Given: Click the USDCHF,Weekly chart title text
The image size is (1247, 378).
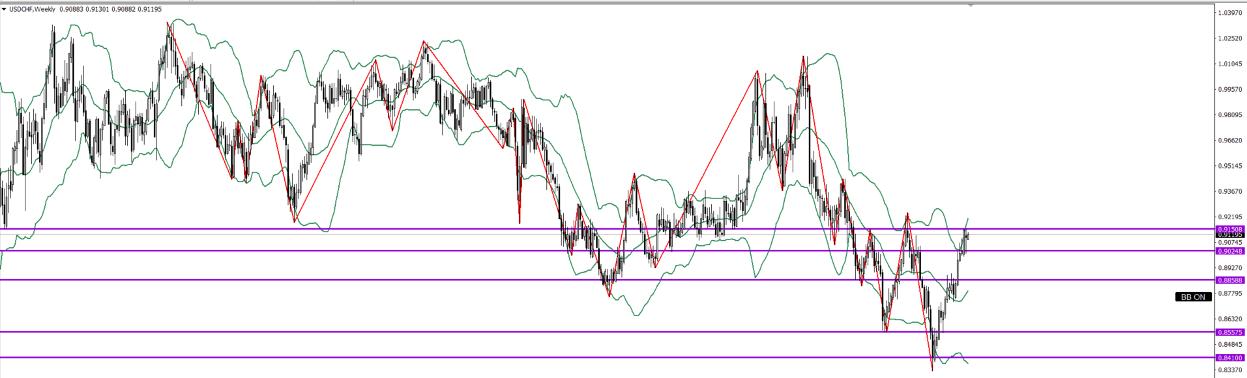Looking at the screenshot, I should pyautogui.click(x=32, y=9).
